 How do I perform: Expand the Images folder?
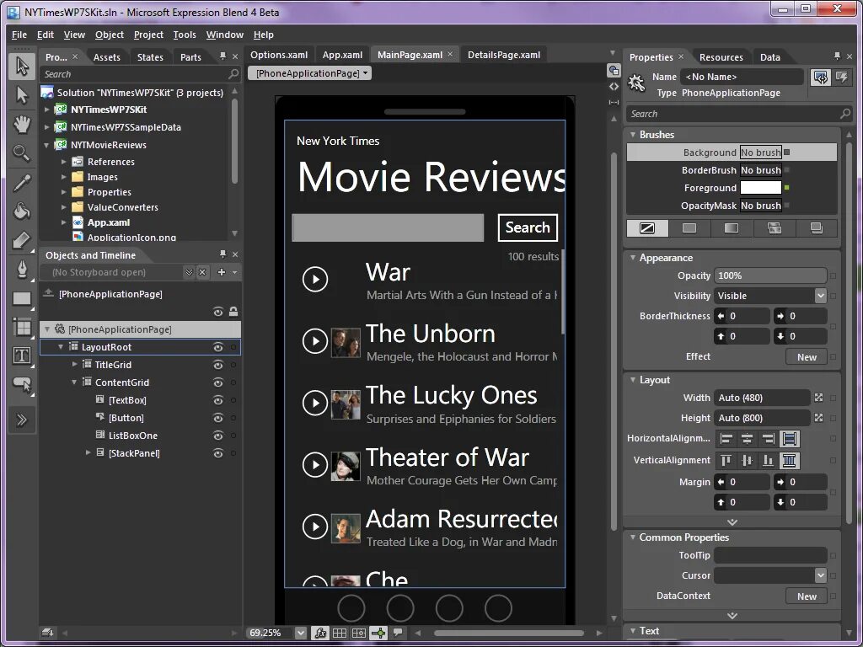[64, 177]
